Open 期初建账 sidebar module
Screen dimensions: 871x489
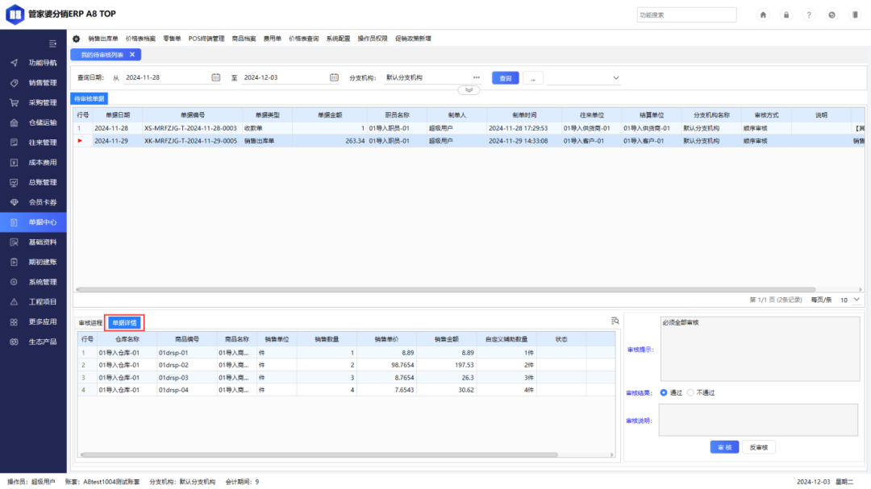33,262
